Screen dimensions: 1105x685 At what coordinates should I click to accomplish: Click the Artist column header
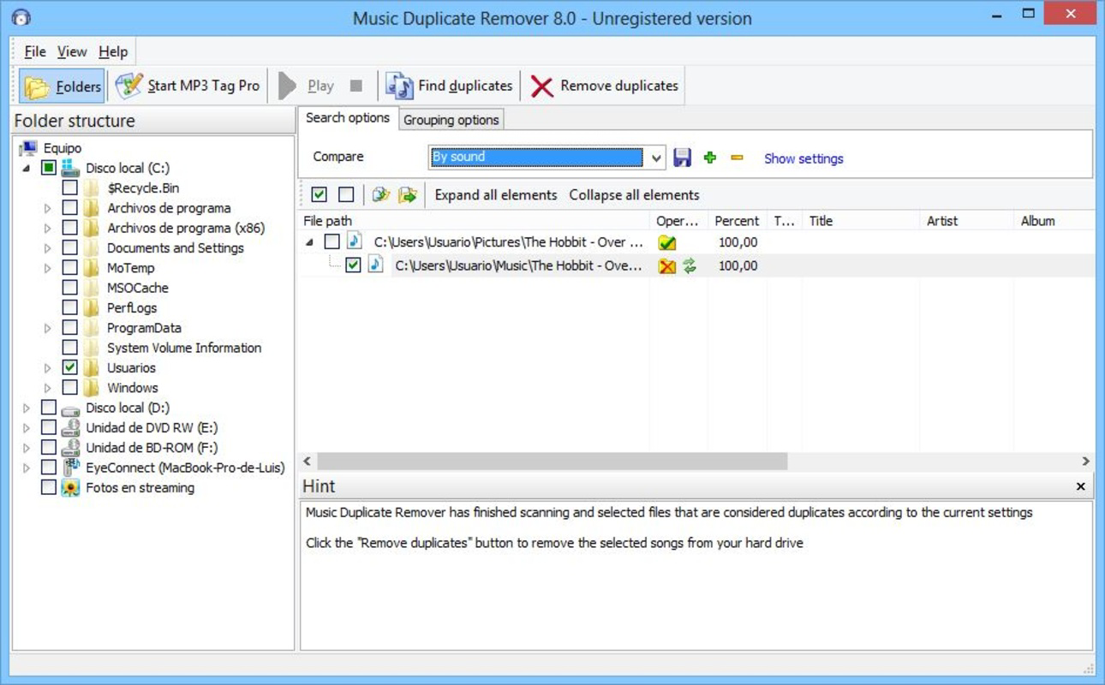click(x=966, y=221)
